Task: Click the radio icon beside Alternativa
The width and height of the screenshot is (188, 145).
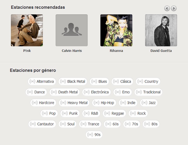Action: click(32, 82)
